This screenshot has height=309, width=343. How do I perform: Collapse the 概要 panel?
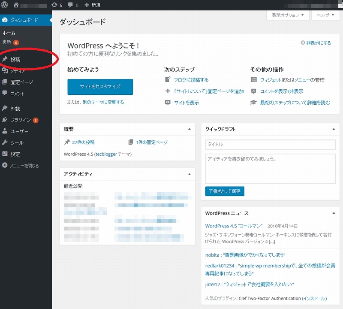[190, 129]
